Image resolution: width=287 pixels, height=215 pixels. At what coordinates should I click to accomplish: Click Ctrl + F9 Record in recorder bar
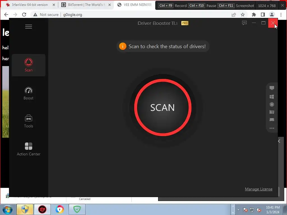172,6
